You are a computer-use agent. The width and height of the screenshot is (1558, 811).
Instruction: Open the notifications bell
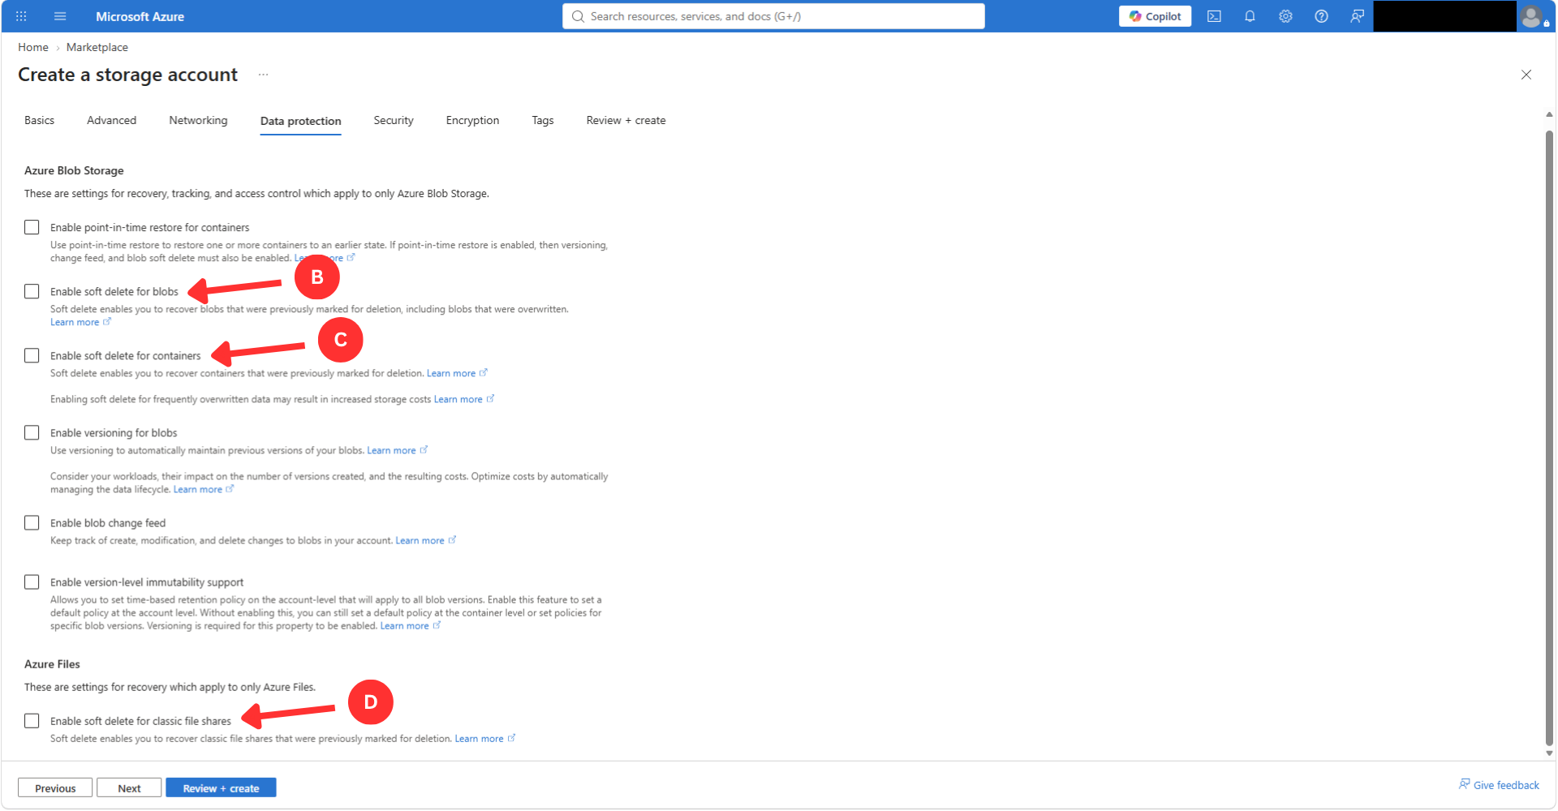point(1250,16)
